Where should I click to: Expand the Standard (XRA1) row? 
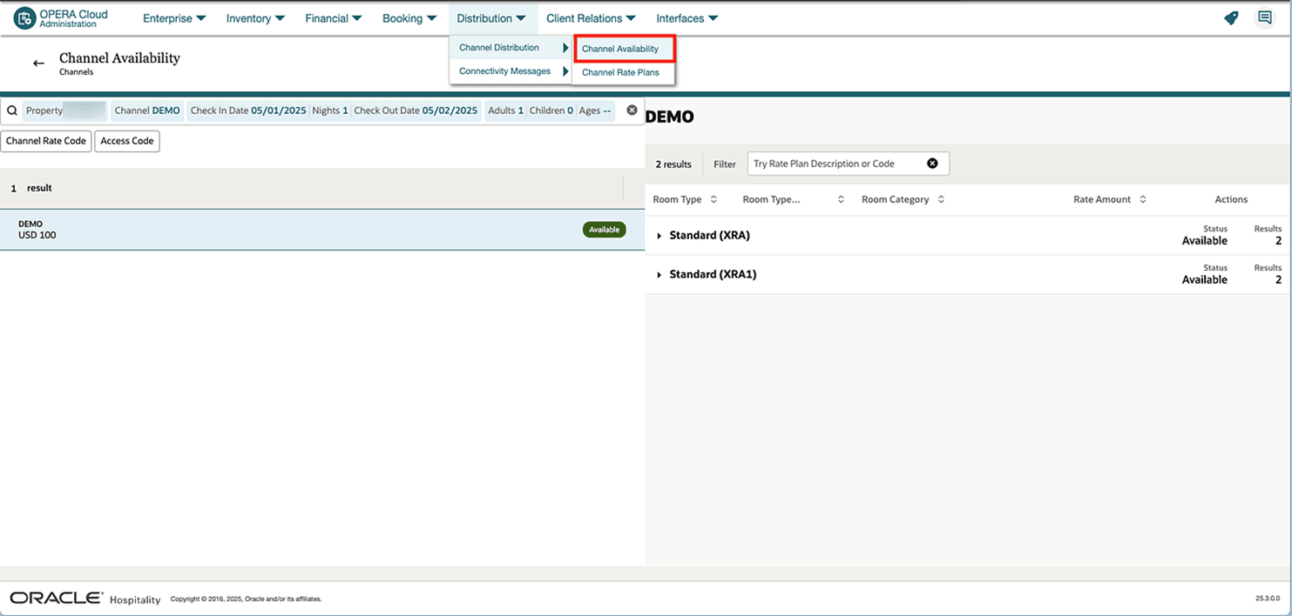(660, 275)
